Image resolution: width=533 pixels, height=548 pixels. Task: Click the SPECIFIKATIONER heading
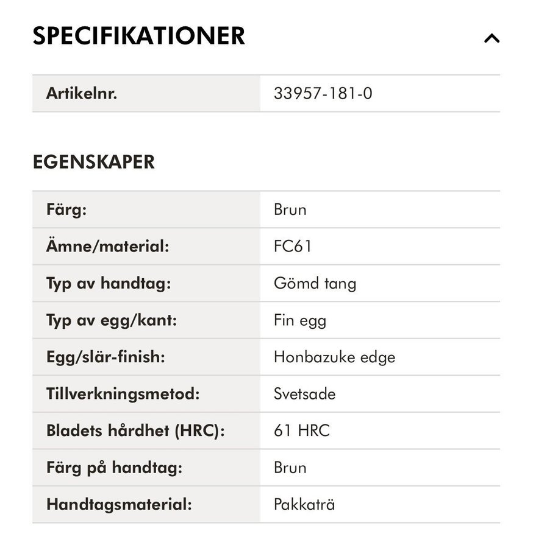(x=139, y=37)
